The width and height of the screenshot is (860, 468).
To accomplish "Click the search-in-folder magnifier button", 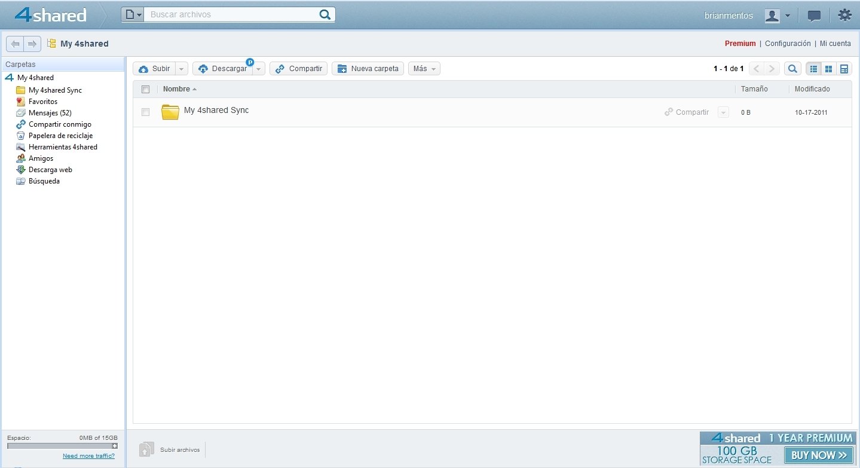I will 792,69.
